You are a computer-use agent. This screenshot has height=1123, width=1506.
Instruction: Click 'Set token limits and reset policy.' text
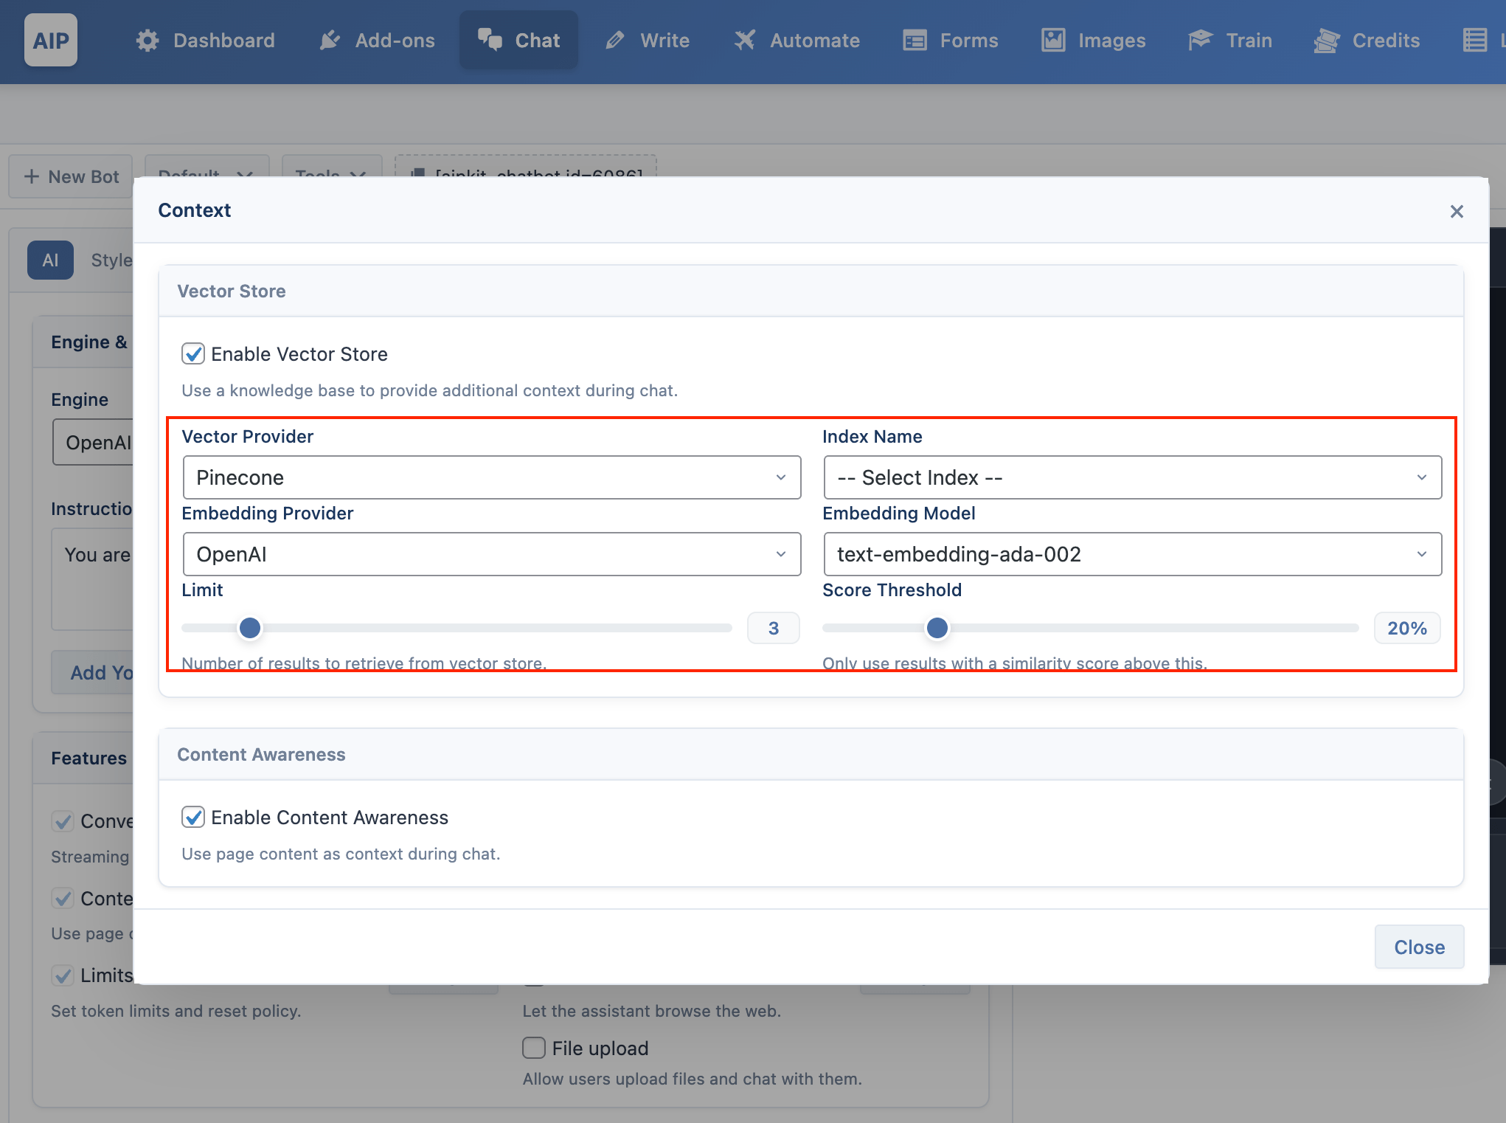pyautogui.click(x=176, y=1011)
